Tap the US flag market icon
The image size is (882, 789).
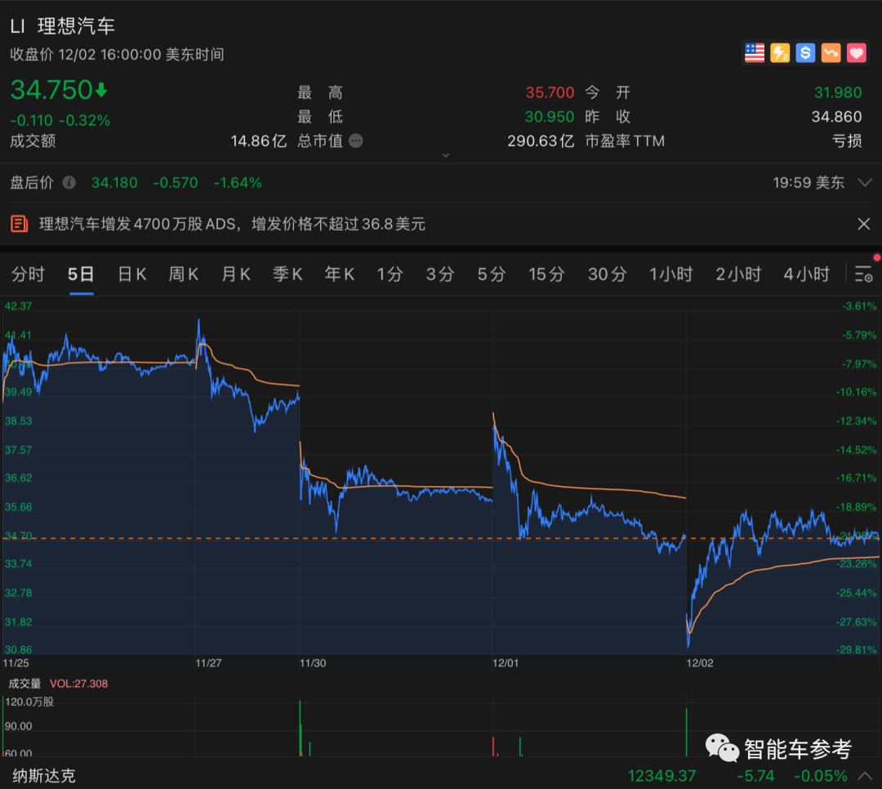pos(755,53)
